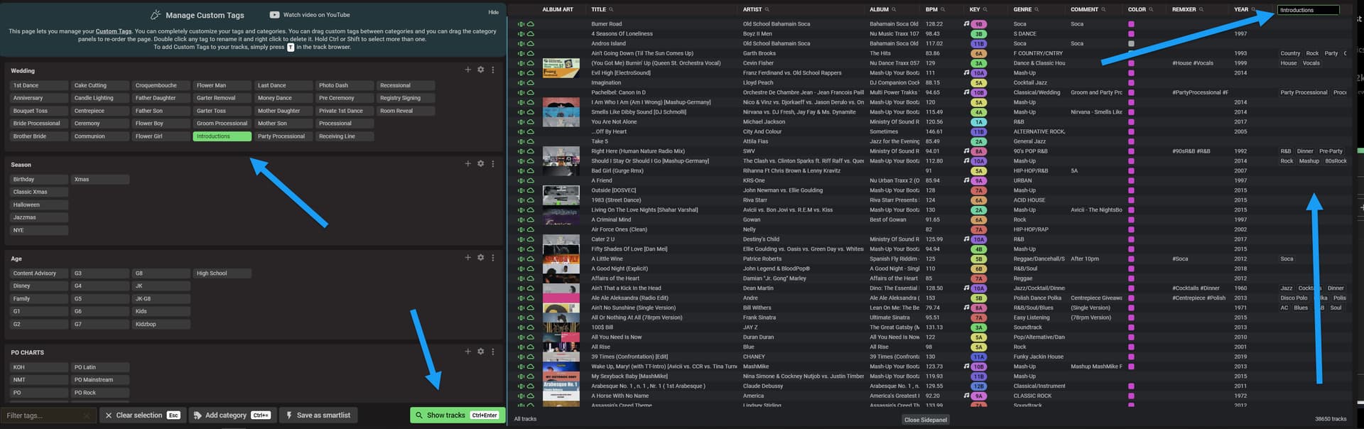Open three-dot menu for Wedding category

(x=493, y=70)
